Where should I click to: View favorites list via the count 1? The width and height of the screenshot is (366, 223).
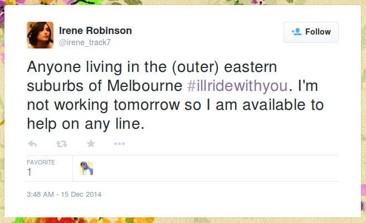tap(29, 172)
